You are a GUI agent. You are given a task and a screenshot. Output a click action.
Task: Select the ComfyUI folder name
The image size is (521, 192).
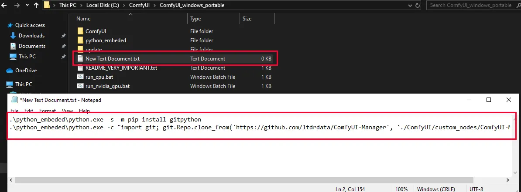96,31
